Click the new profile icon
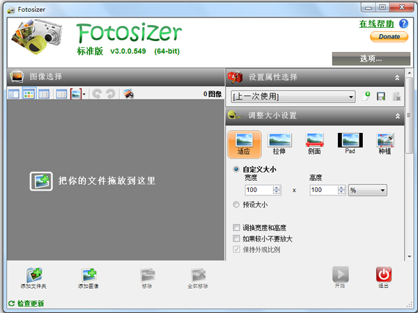418x313 pixels. tap(366, 96)
